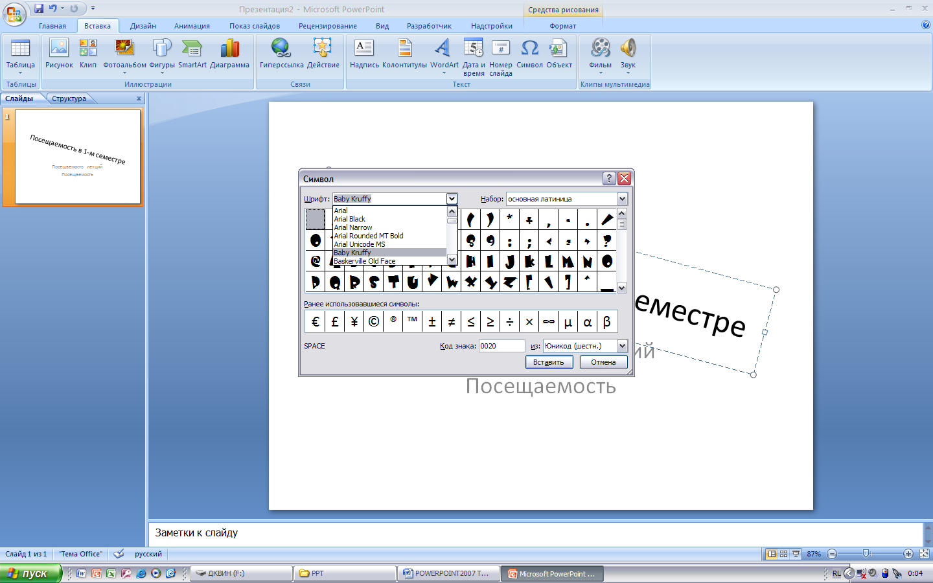Select slide 1 thumbnail

(78, 156)
